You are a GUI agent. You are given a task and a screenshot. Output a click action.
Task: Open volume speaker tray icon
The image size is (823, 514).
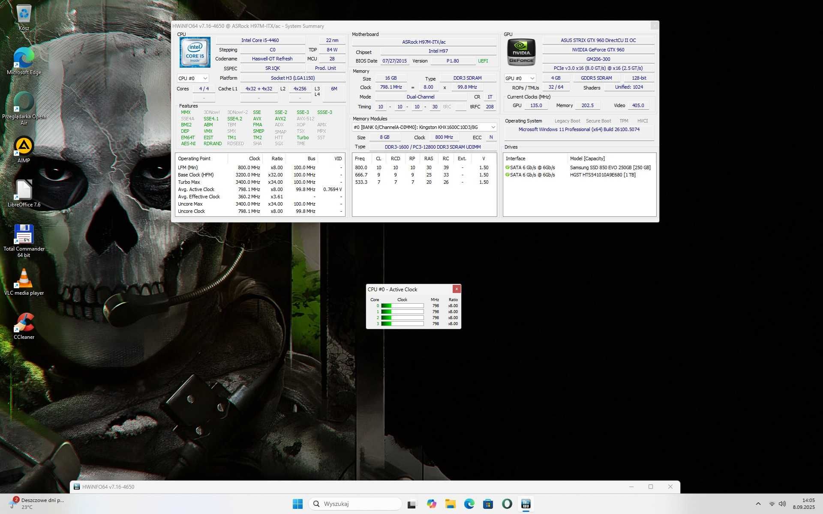click(x=782, y=504)
